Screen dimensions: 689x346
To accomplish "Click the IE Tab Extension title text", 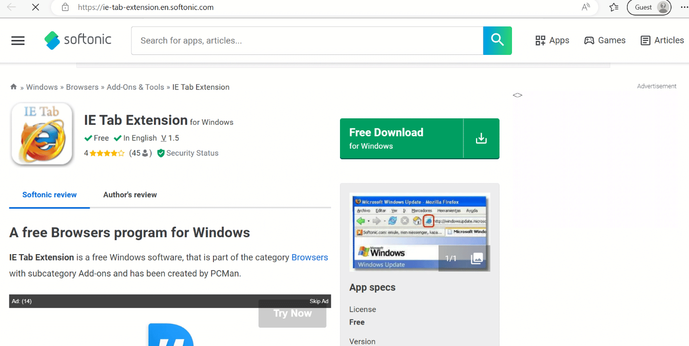I will click(135, 120).
